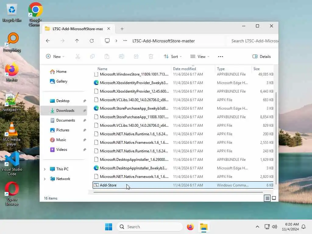Click the Delete trash icon
Image resolution: width=312 pixels, height=234 pixels.
coord(151,56)
